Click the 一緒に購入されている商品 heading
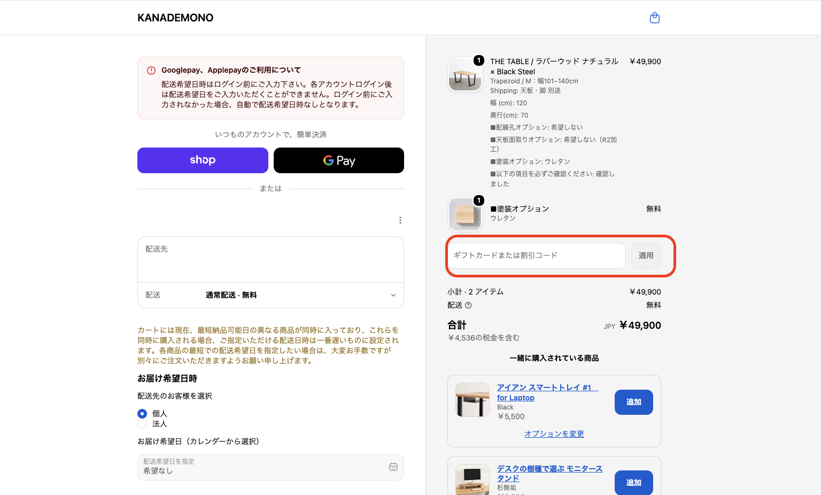 pyautogui.click(x=554, y=358)
